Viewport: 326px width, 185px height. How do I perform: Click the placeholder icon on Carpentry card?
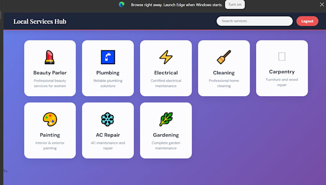click(x=282, y=57)
